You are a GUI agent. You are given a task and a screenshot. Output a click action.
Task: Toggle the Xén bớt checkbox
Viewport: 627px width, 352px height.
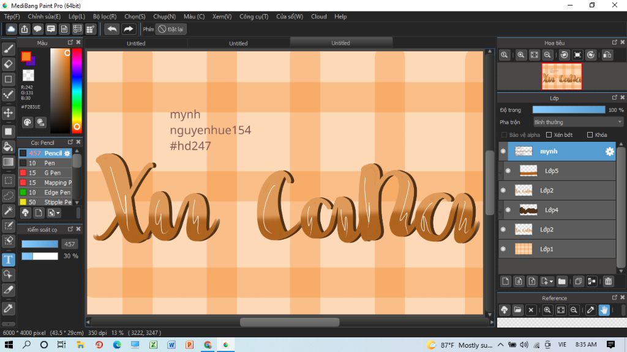(549, 135)
